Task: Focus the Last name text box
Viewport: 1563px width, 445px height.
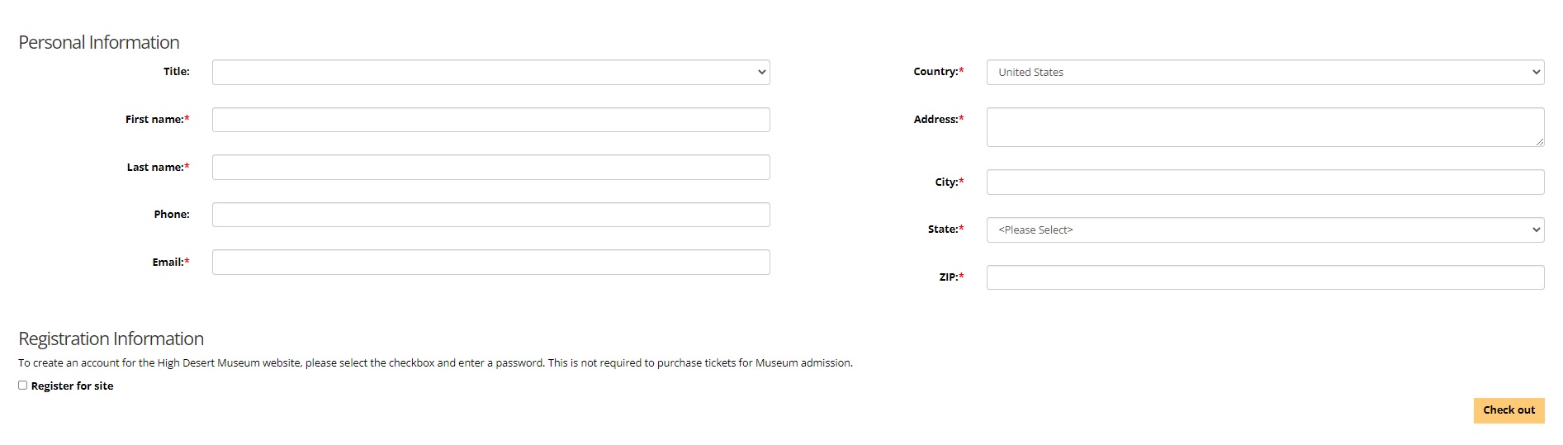Action: coord(490,167)
